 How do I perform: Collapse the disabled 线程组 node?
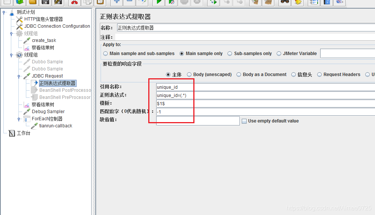pos(11,34)
